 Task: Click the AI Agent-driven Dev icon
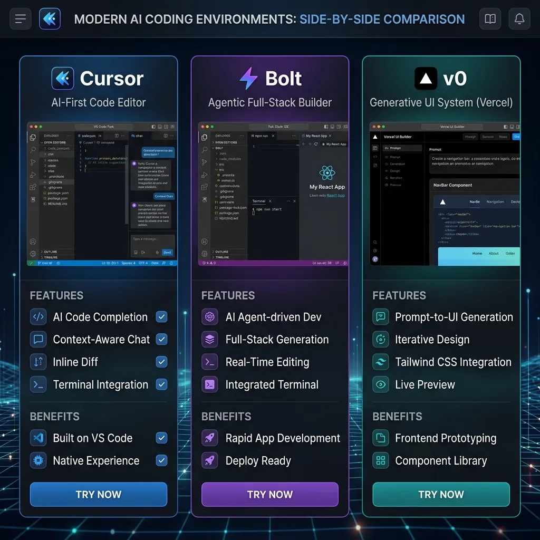[x=210, y=317]
